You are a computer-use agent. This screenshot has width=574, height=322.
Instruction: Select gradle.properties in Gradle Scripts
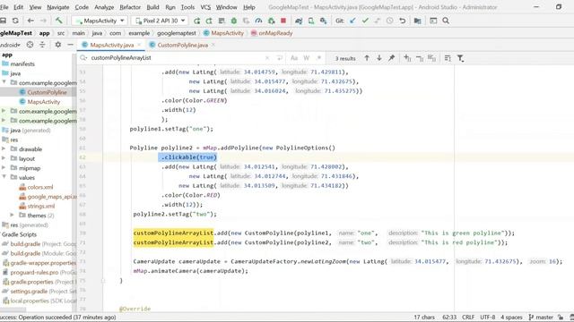[31, 282]
